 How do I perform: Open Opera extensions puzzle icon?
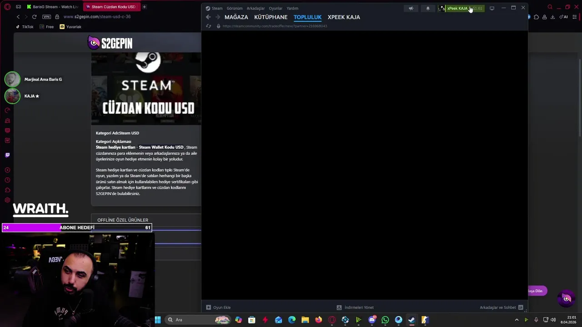point(537,17)
